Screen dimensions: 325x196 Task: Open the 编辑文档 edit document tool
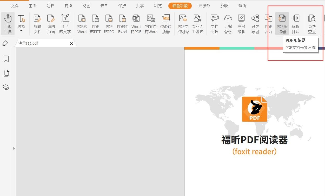pos(37,24)
